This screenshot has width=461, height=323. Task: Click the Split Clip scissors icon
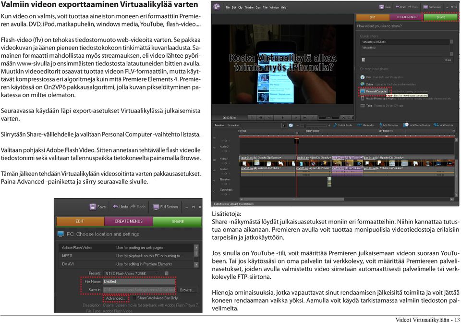pos(343,117)
